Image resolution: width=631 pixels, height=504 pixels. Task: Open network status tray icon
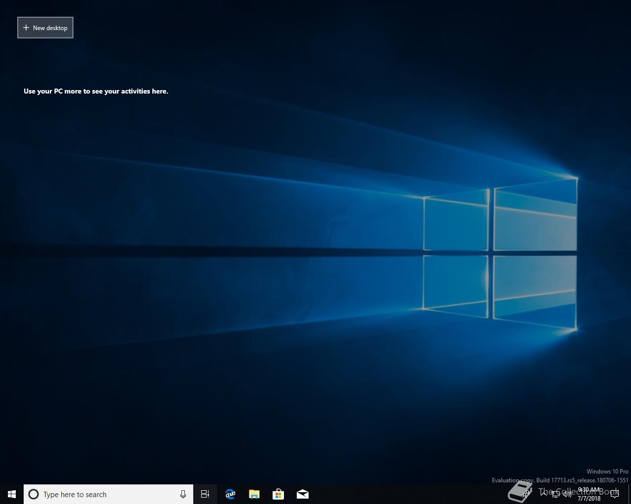pyautogui.click(x=556, y=494)
